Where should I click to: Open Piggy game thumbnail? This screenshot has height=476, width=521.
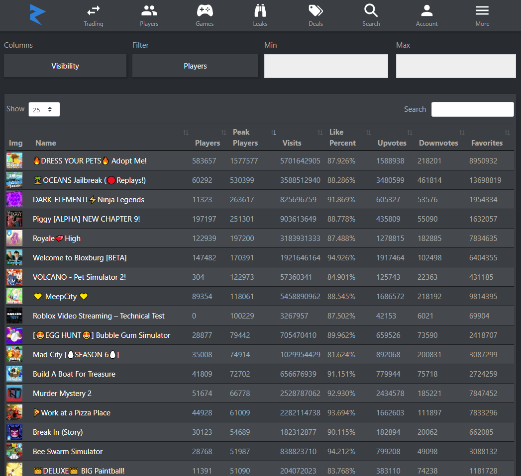coord(14,219)
